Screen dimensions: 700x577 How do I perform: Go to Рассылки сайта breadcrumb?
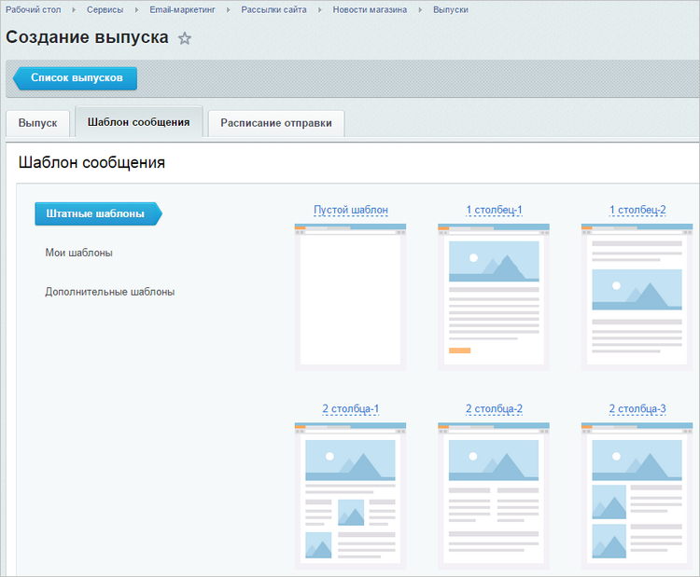click(273, 10)
